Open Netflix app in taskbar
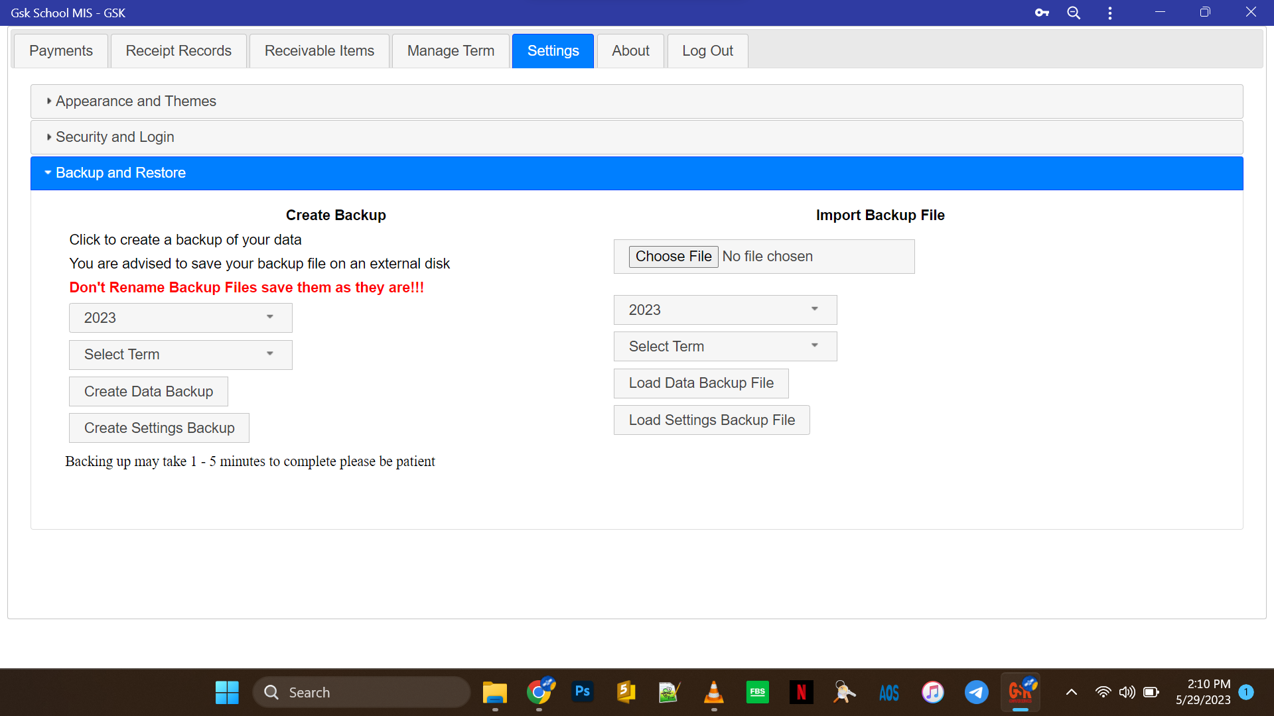 point(801,692)
